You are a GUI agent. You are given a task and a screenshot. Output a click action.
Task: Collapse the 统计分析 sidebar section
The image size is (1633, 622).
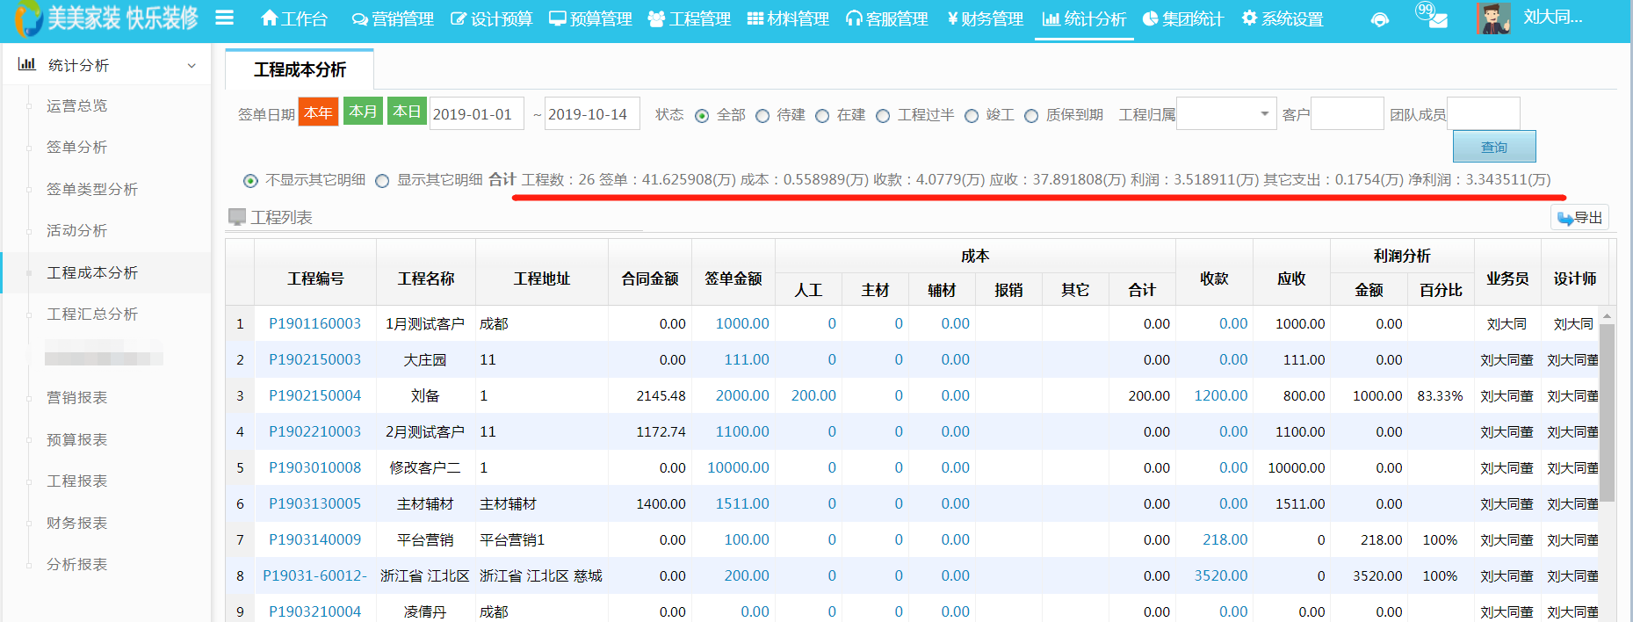pyautogui.click(x=191, y=66)
